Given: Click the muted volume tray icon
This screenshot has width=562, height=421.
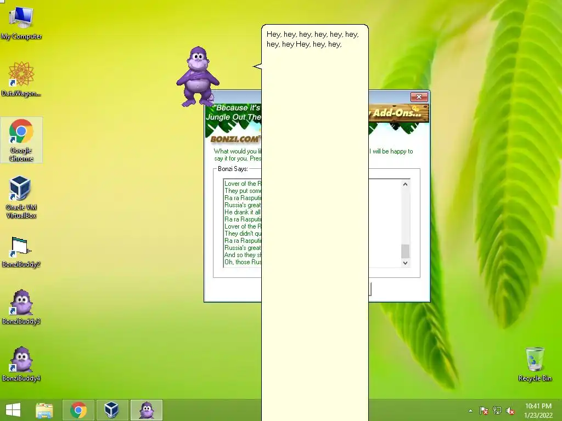Looking at the screenshot, I should [510, 411].
